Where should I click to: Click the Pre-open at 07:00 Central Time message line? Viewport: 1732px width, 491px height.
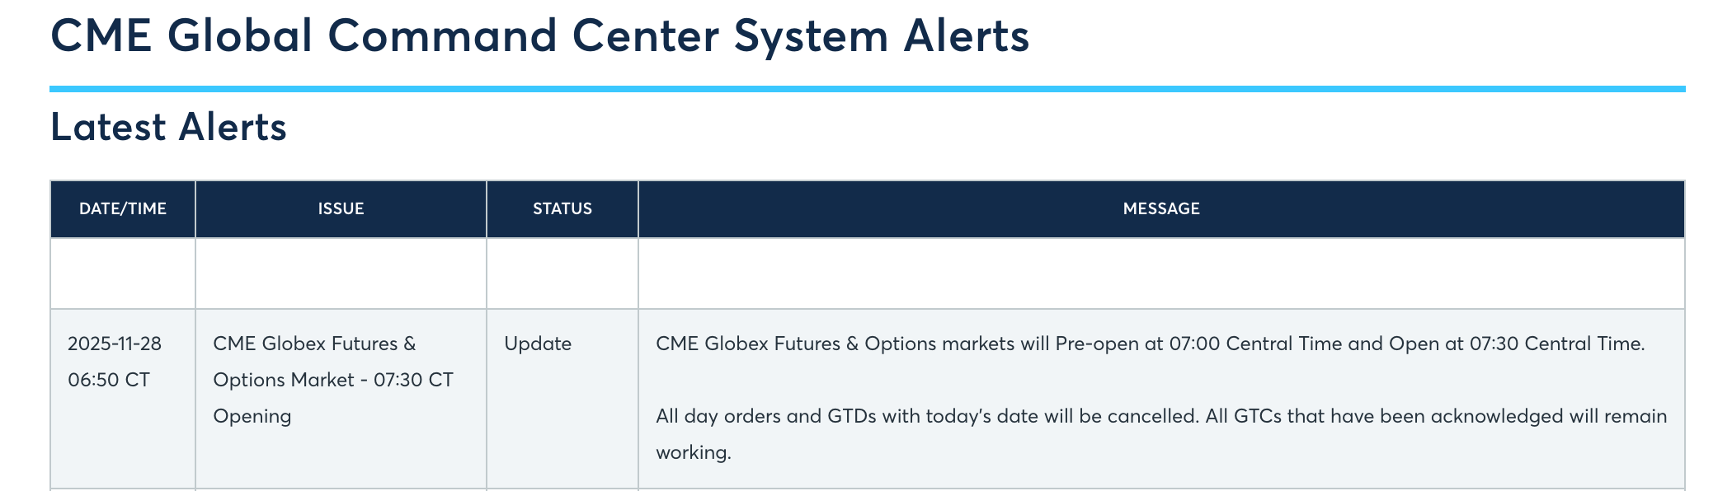pos(1150,344)
